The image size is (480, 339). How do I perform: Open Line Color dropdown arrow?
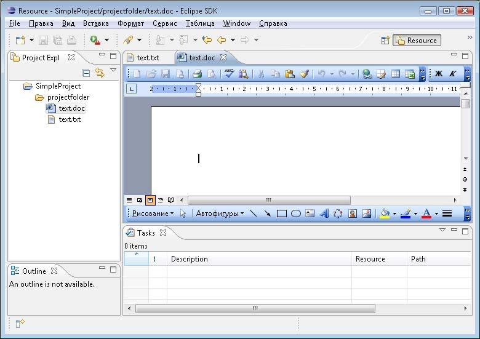click(415, 213)
